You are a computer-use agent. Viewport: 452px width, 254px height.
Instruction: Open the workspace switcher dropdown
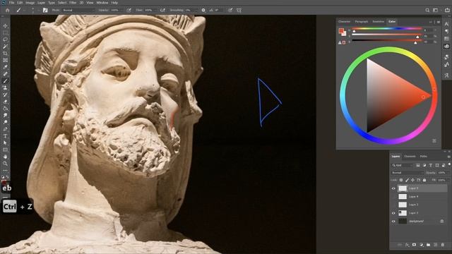[436, 11]
